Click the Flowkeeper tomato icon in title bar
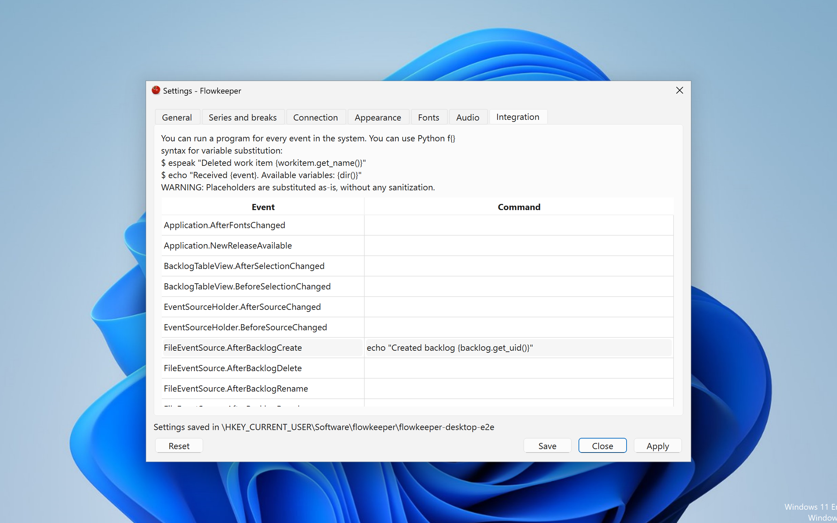This screenshot has height=523, width=837. coord(156,90)
